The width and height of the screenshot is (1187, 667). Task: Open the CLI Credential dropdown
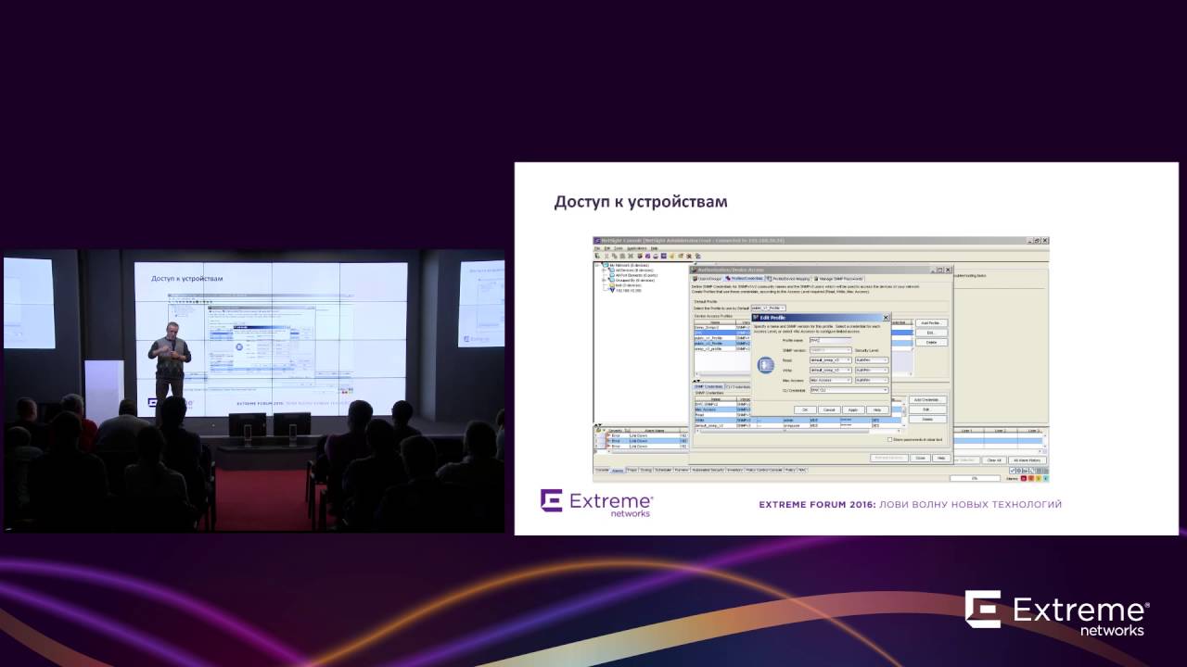[849, 390]
